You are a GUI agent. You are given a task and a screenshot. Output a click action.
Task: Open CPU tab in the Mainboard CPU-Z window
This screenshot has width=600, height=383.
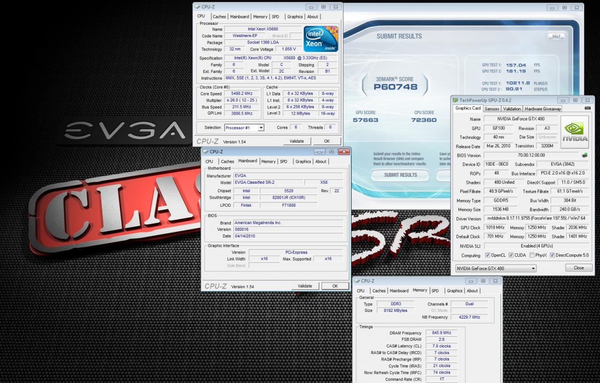tap(209, 162)
